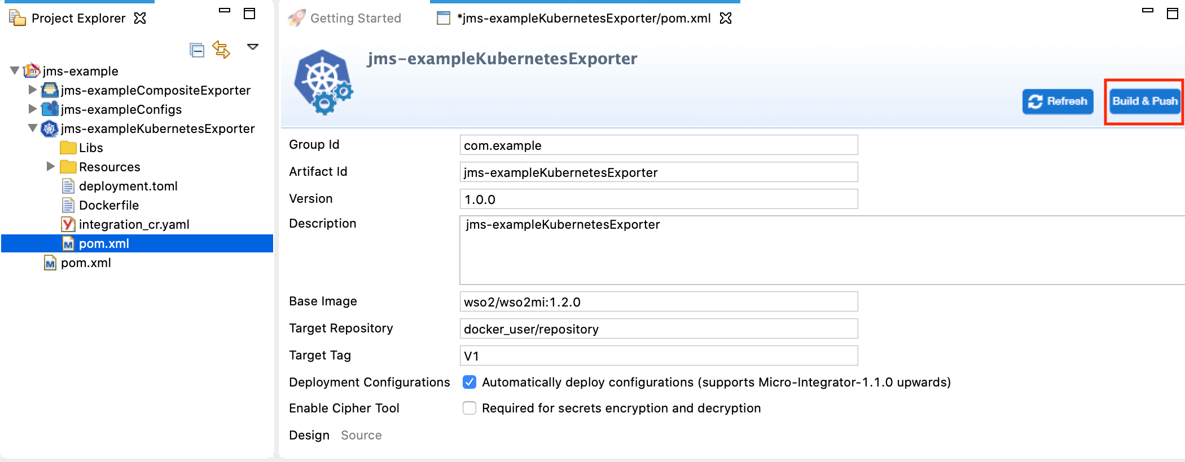
Task: Click the Collapse All icon in Project Explorer
Action: [197, 50]
